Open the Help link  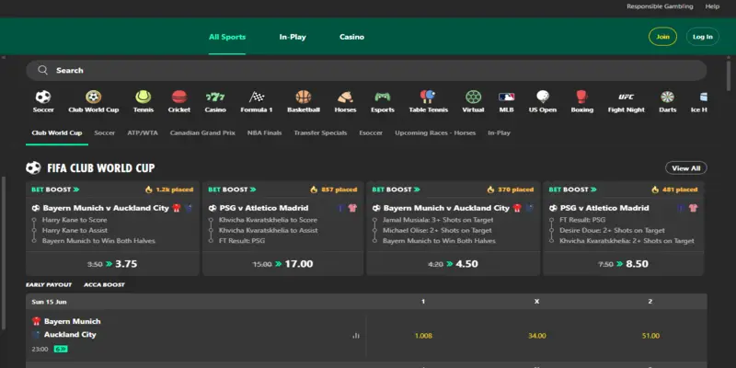pos(712,6)
